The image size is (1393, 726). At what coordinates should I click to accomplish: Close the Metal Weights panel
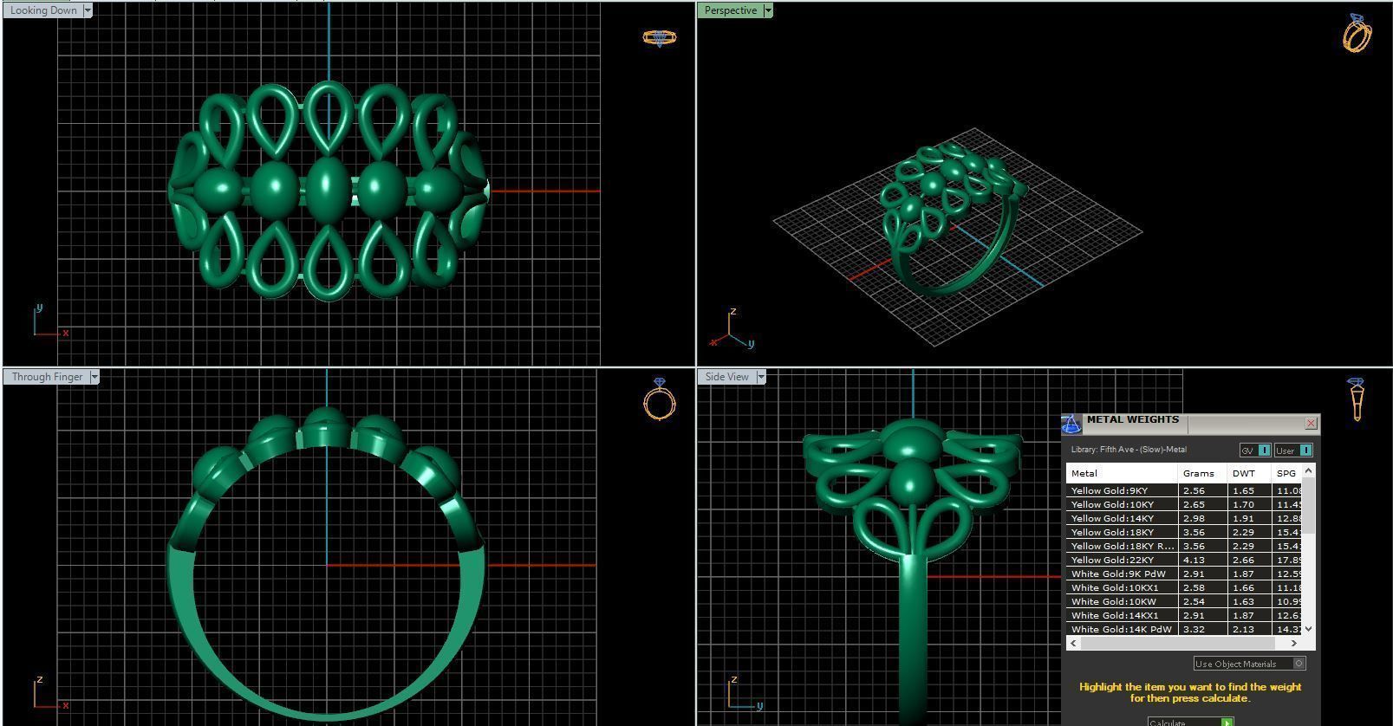click(x=1311, y=423)
